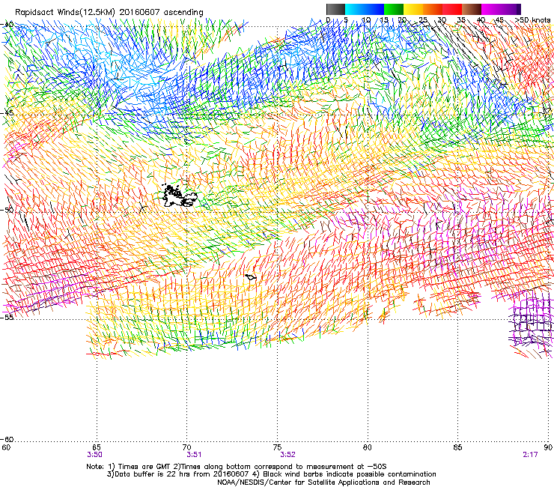Click the -60 latitude axis label
The height and width of the screenshot is (487, 554).
(7, 439)
